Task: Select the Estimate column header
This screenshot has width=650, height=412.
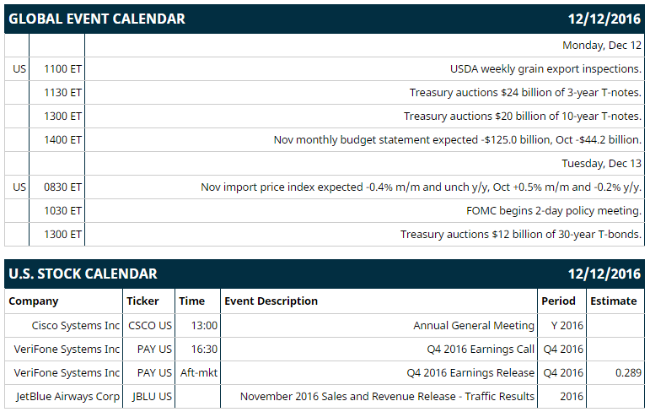Action: click(x=614, y=301)
